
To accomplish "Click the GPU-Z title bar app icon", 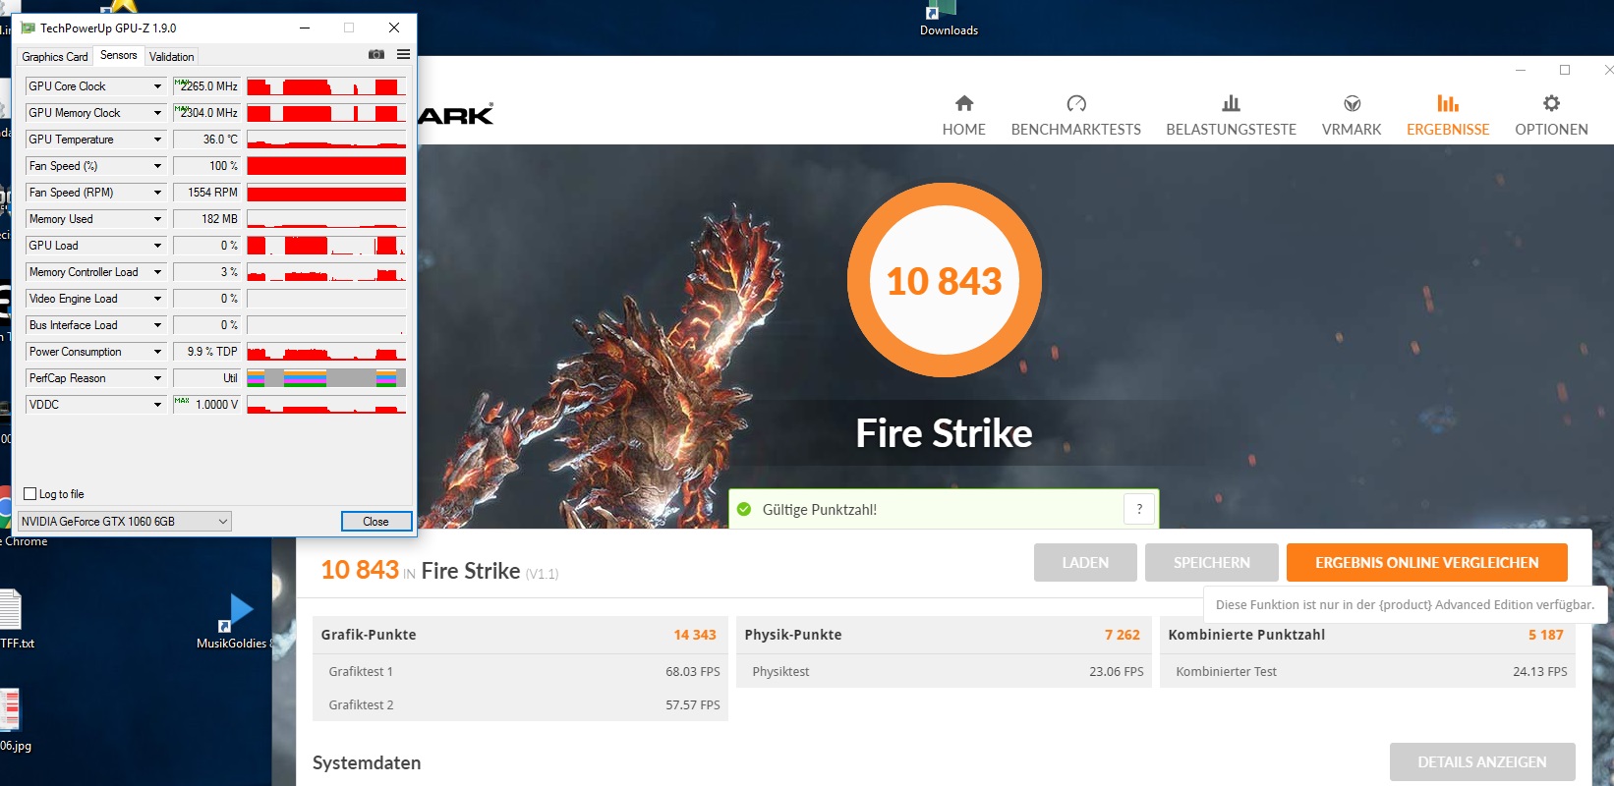I will 28,28.
